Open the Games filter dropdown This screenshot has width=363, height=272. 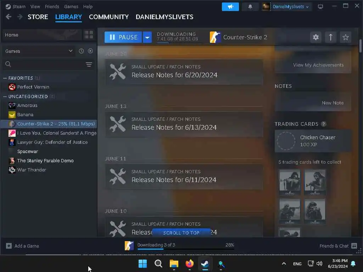pyautogui.click(x=39, y=51)
